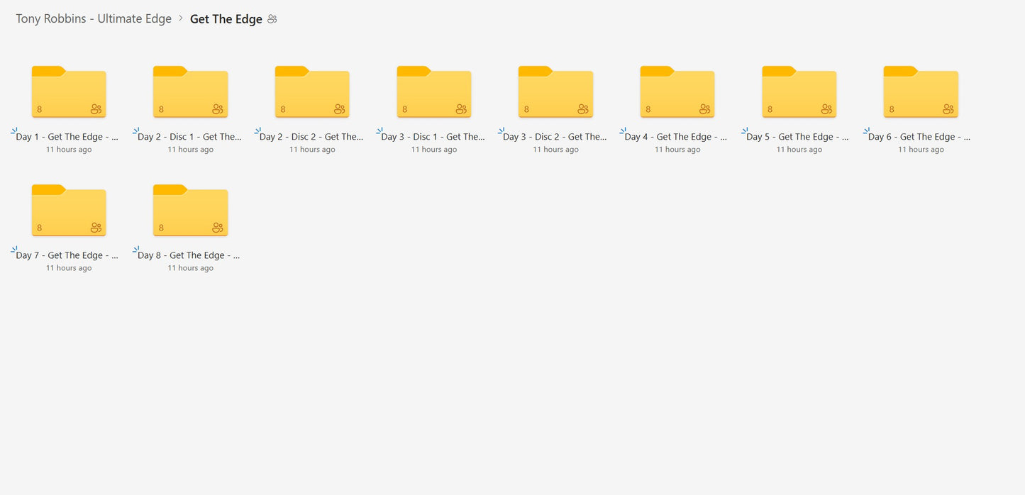Click '11 hours ago' under Day 6 folder
The height and width of the screenshot is (495, 1025).
pyautogui.click(x=921, y=150)
